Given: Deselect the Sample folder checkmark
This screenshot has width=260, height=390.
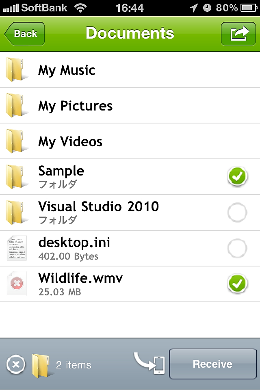Looking at the screenshot, I should click(x=237, y=176).
